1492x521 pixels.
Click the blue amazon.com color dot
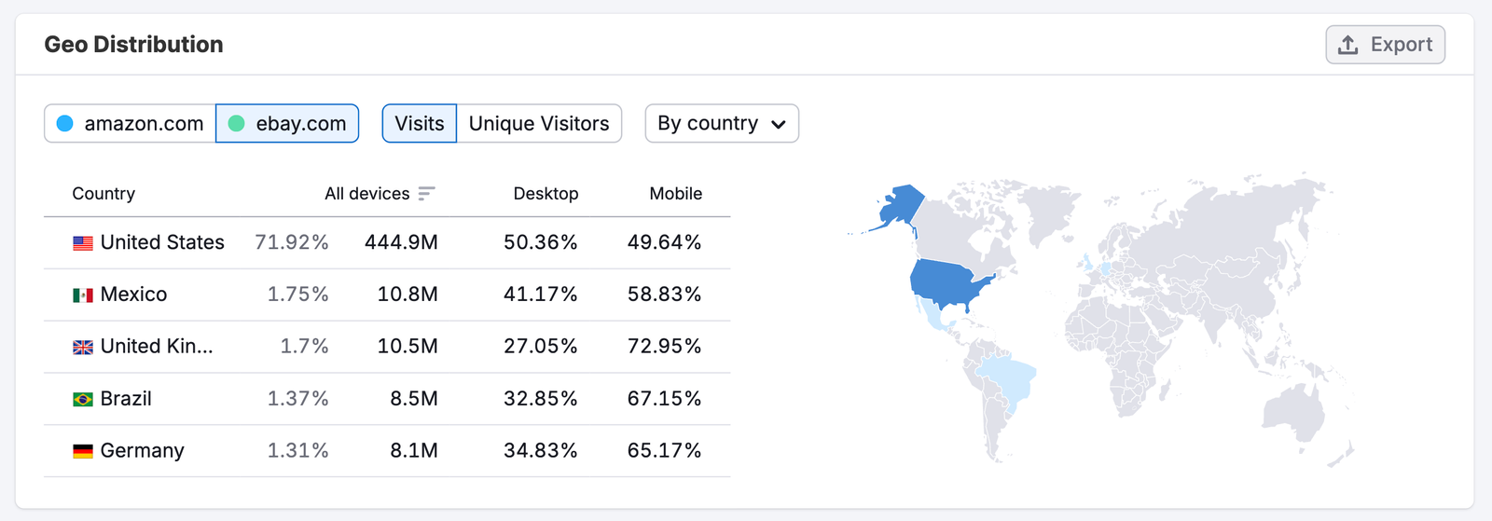click(x=65, y=123)
